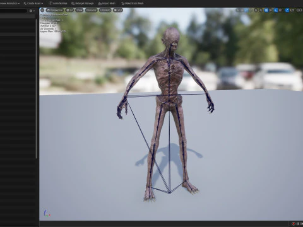The image size is (303, 227).
Task: Click the Import Mesh button
Action: [107, 3]
